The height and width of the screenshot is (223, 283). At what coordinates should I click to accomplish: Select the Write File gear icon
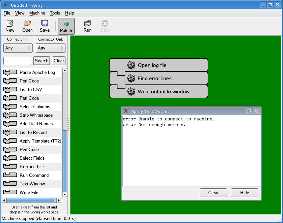[x=10, y=192]
